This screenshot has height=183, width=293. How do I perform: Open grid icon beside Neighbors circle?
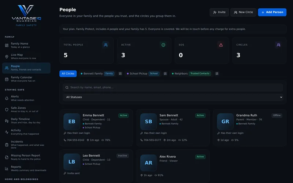coord(217,74)
